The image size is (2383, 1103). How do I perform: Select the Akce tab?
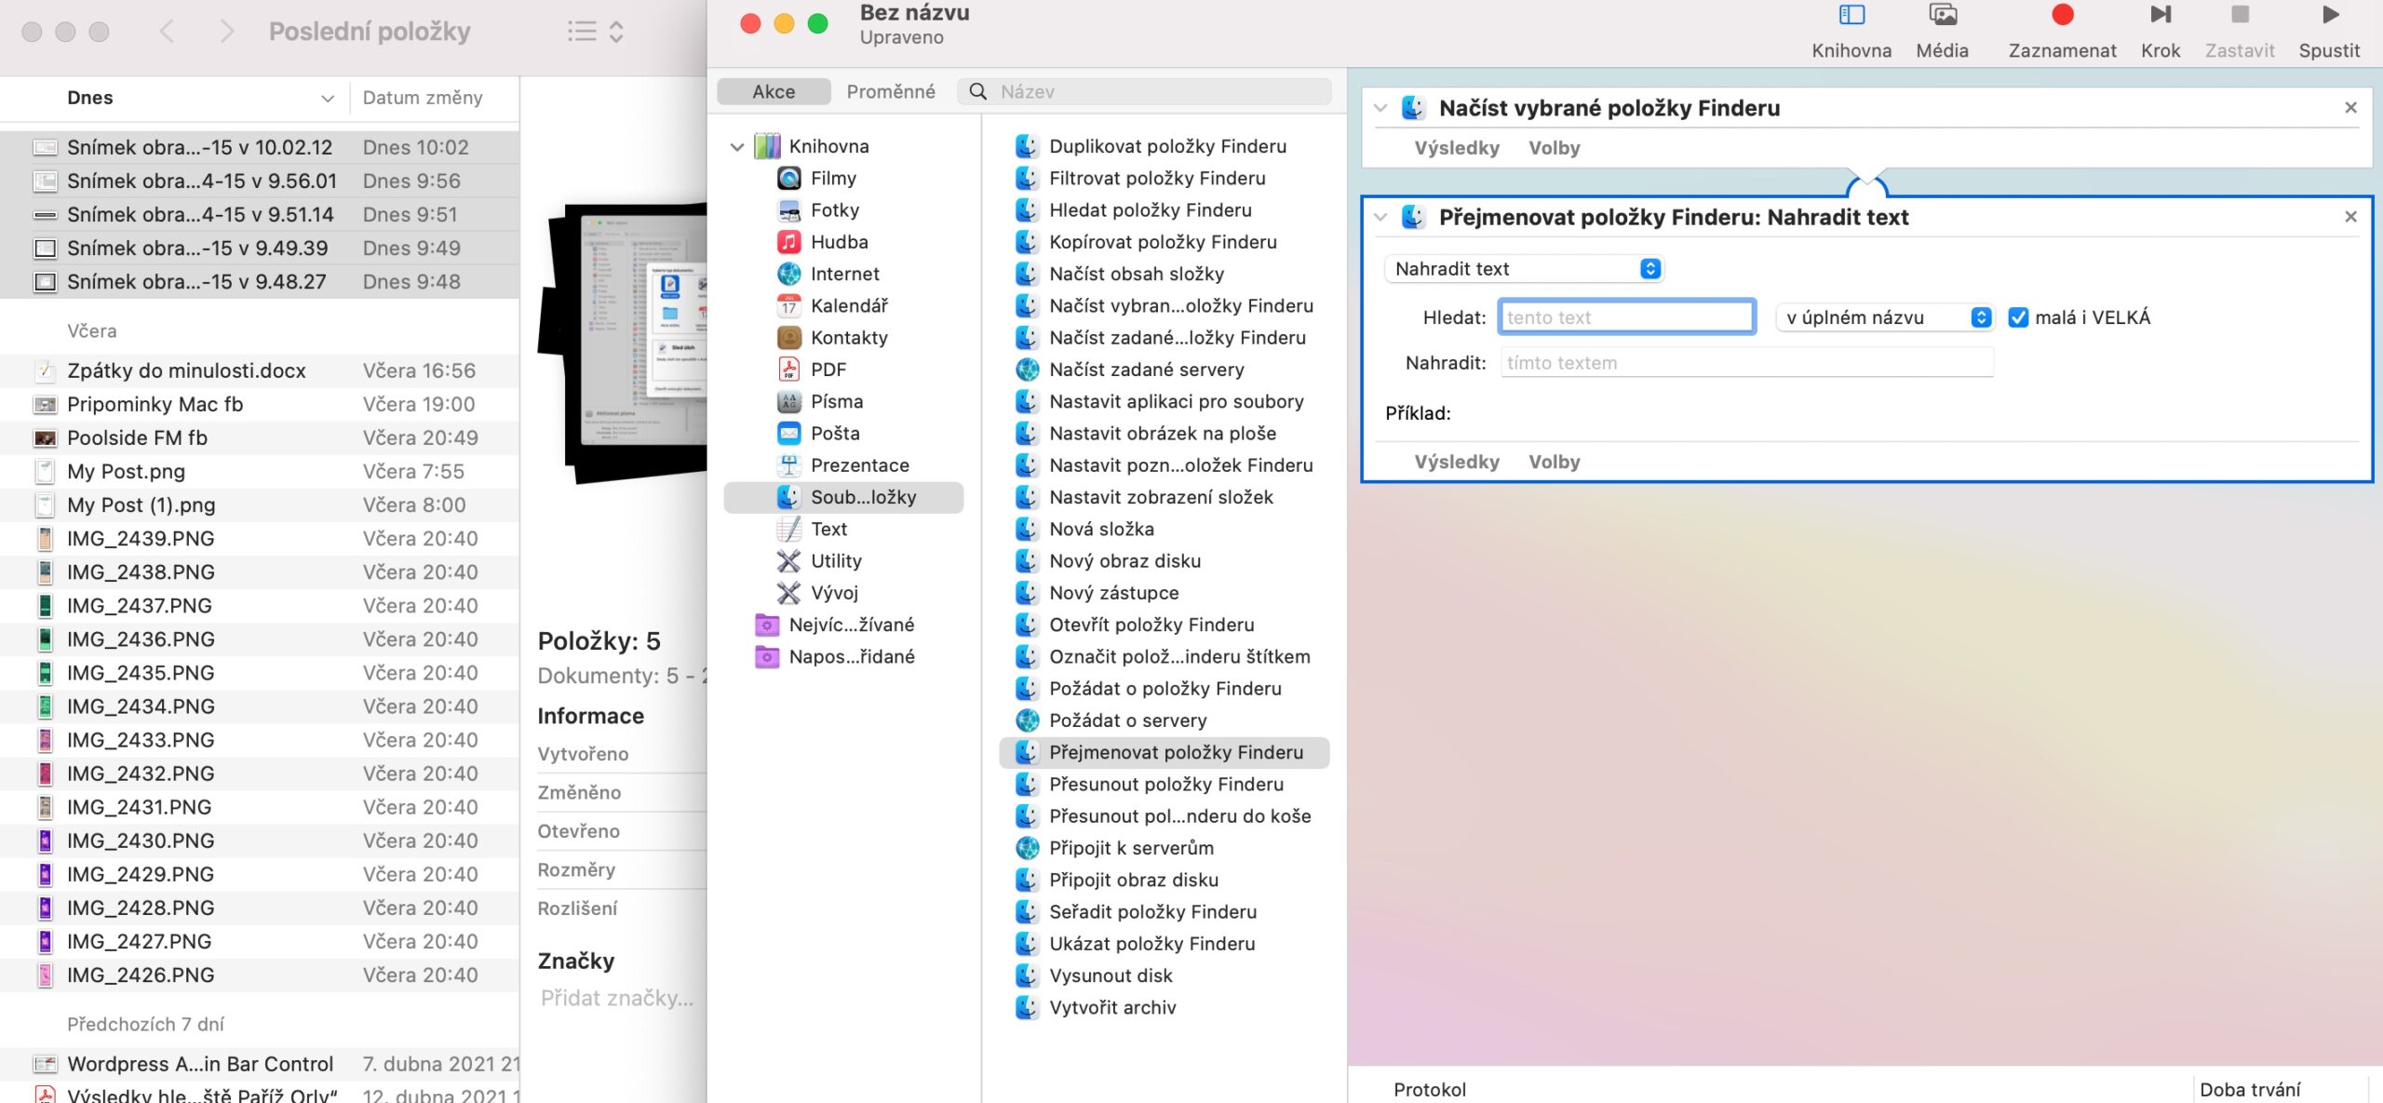[x=773, y=91]
